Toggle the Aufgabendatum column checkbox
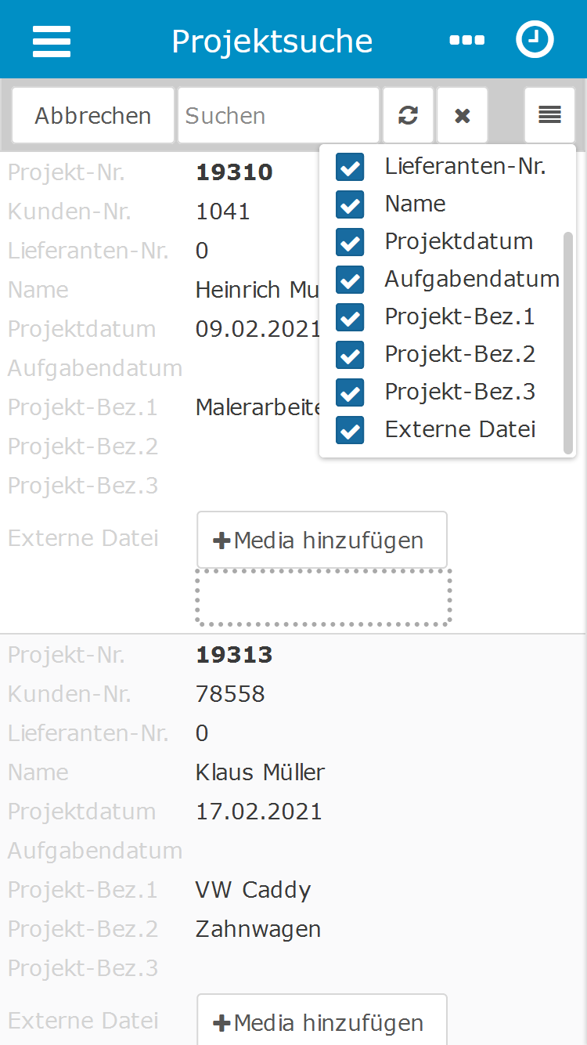 coord(350,280)
